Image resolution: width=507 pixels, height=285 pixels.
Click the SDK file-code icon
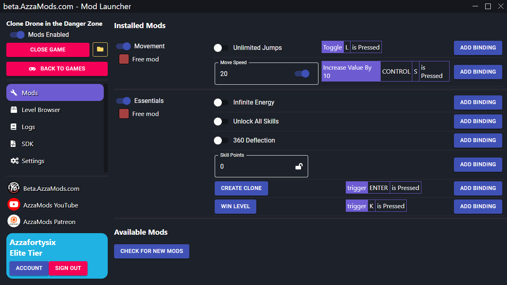point(13,144)
